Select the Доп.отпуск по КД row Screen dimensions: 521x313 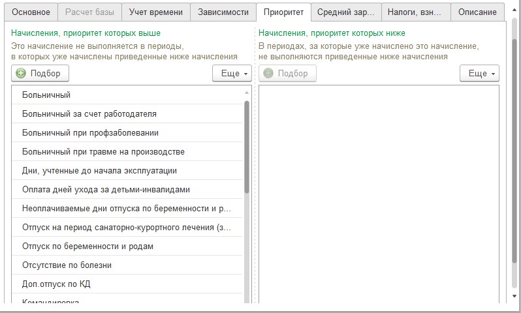(127, 284)
